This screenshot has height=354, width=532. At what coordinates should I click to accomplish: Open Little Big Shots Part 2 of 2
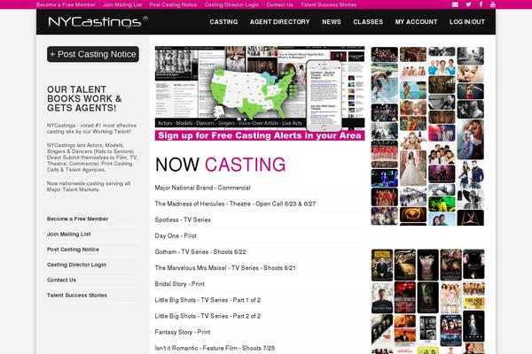point(207,316)
